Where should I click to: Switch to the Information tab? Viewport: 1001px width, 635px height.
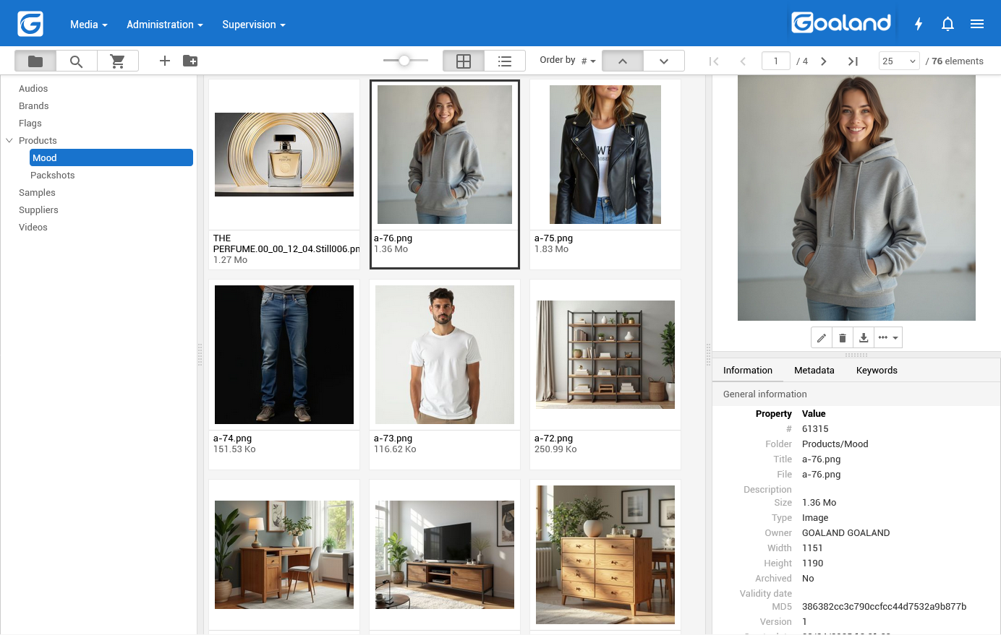click(x=748, y=371)
